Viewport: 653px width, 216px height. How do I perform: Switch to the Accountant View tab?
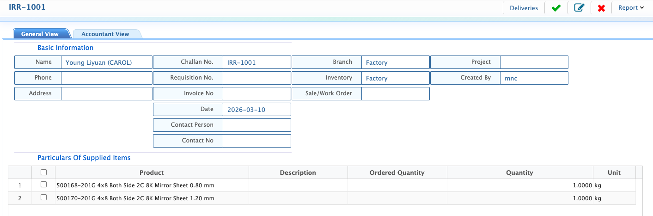tap(105, 34)
